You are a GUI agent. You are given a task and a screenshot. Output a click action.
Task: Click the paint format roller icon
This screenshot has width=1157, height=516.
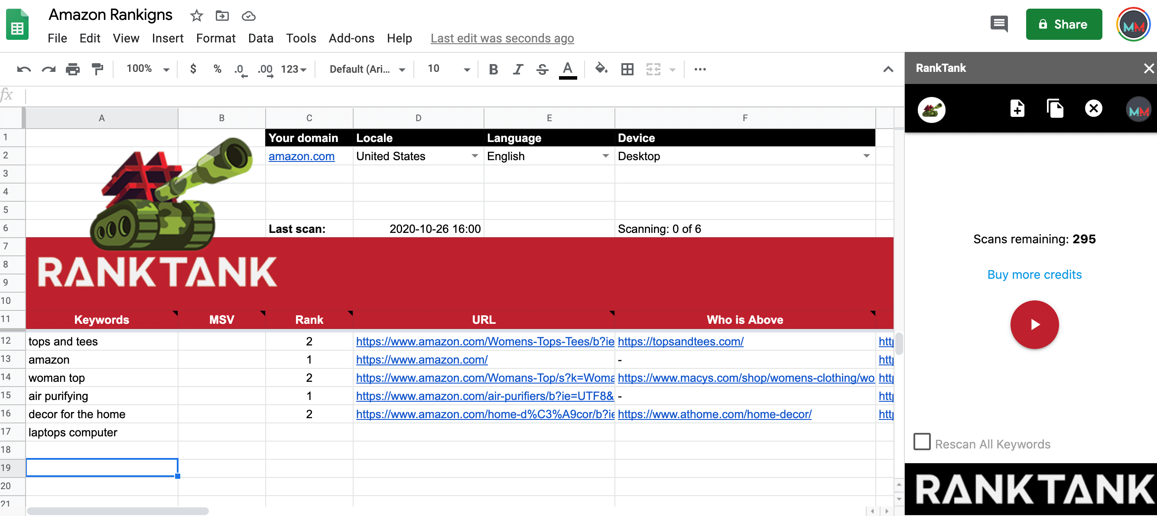97,69
